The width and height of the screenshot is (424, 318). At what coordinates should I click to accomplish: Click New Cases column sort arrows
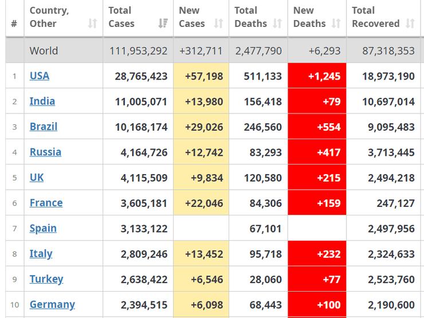pyautogui.click(x=218, y=23)
